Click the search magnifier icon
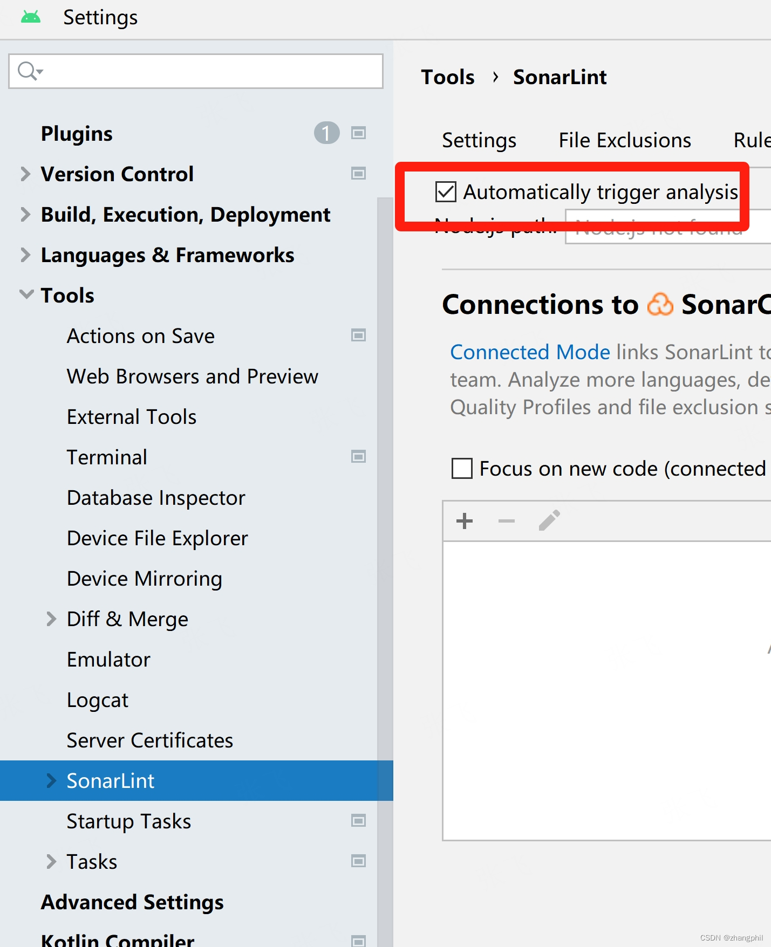The image size is (771, 947). (x=28, y=71)
